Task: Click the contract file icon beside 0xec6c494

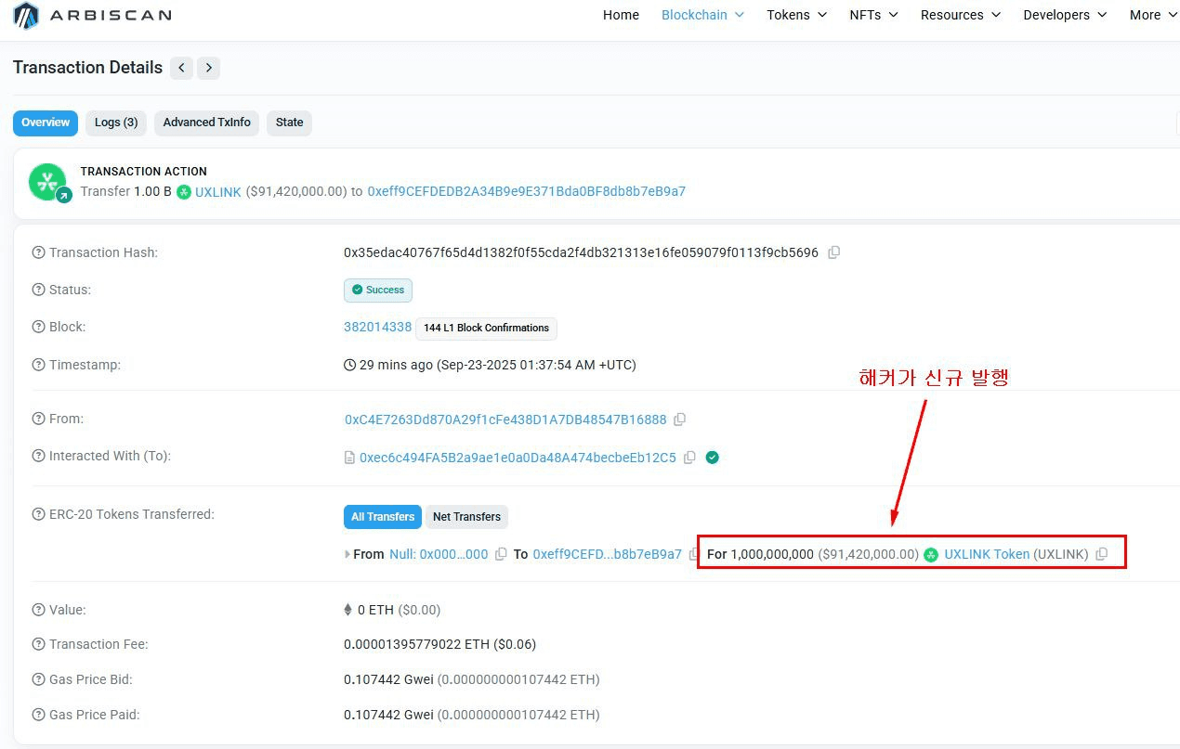Action: click(x=349, y=458)
